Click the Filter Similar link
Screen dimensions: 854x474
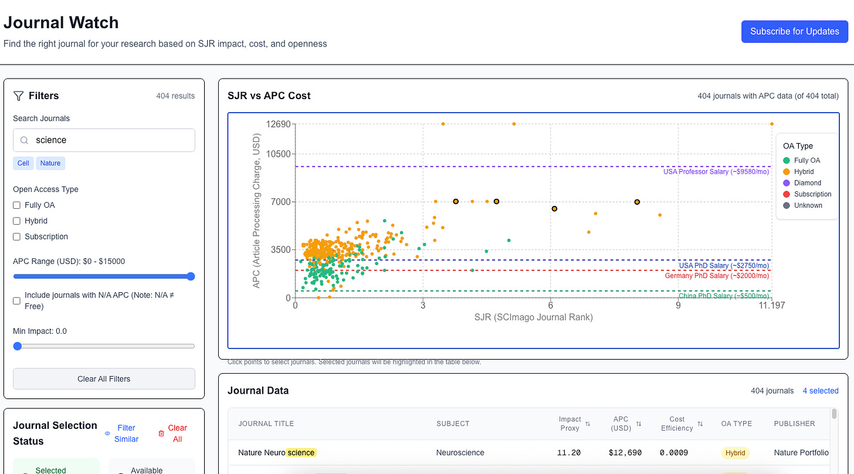point(126,434)
